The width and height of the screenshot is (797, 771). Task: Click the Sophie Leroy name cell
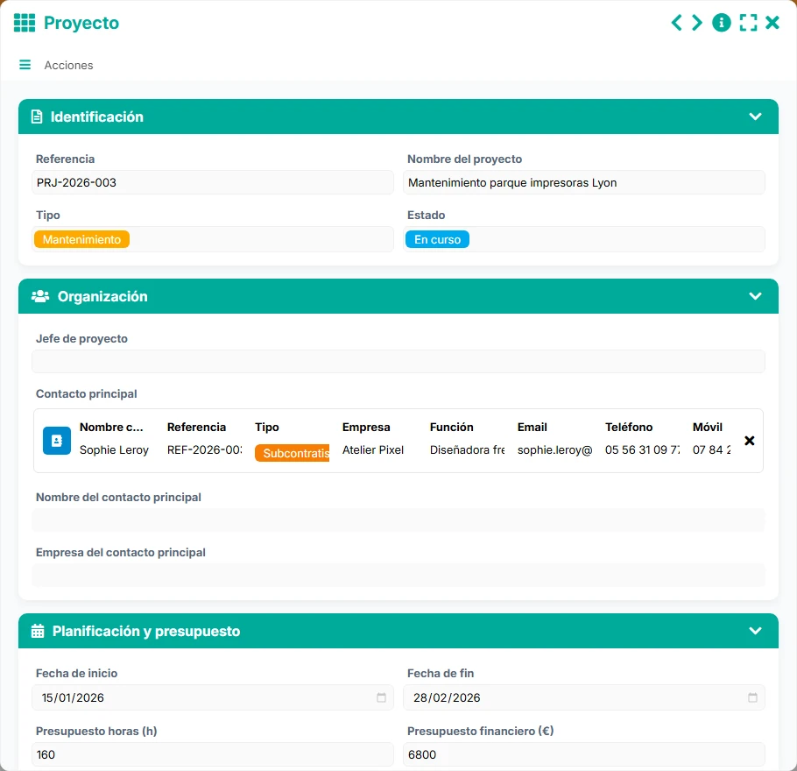pyautogui.click(x=115, y=450)
